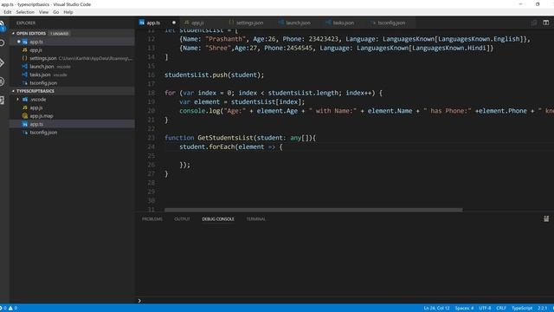Click the '1 UNSAVED' badge in Open Editors
This screenshot has height=312, width=554.
click(59, 33)
